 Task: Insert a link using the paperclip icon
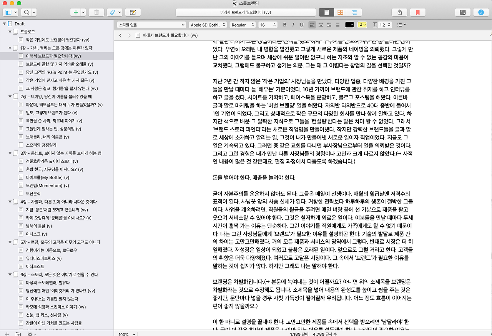coord(113,12)
